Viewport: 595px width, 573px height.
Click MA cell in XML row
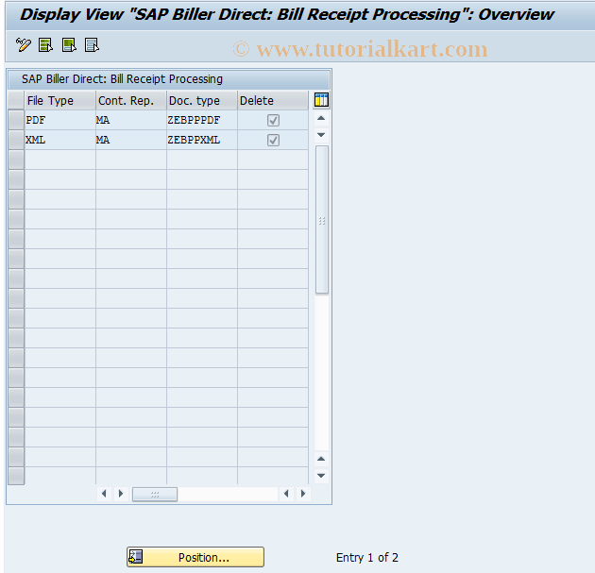coord(131,140)
